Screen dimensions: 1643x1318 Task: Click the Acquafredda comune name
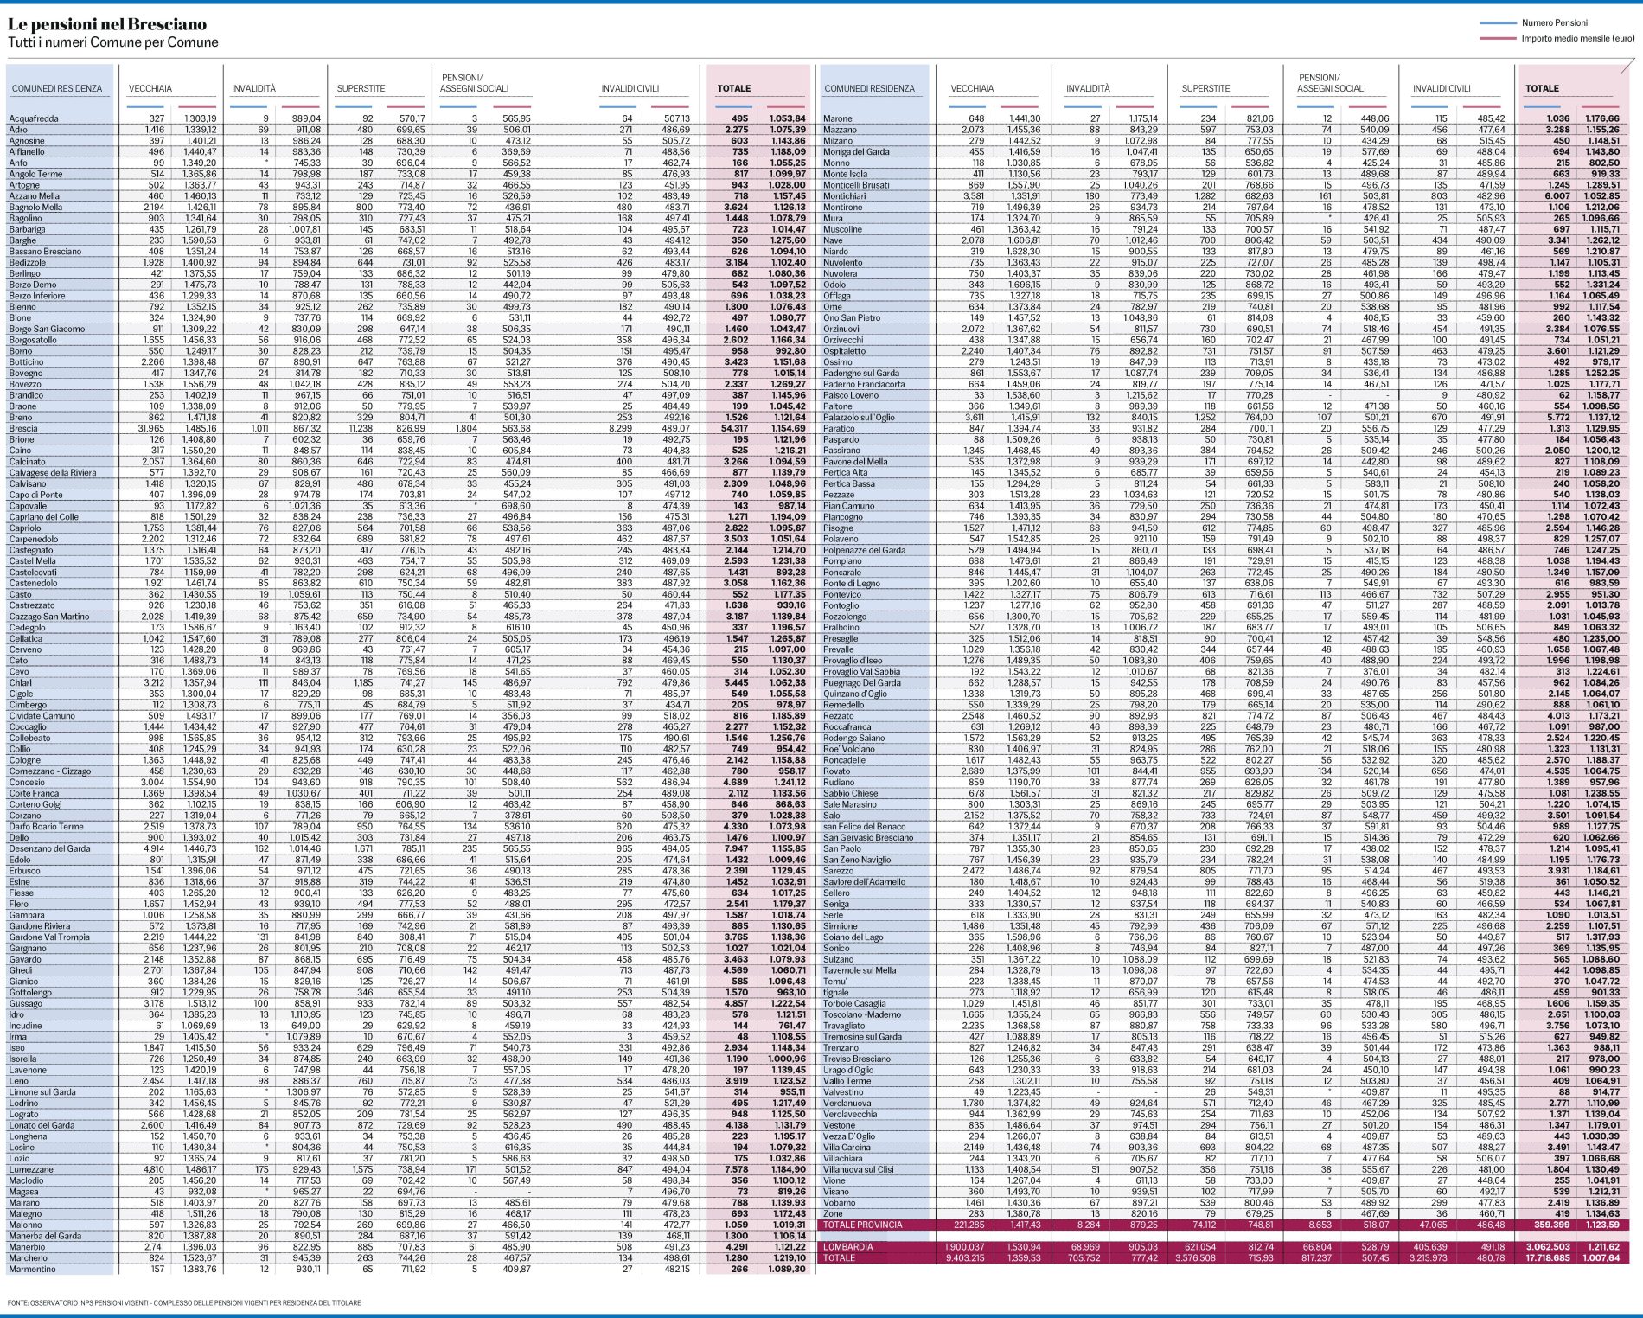pyautogui.click(x=34, y=118)
